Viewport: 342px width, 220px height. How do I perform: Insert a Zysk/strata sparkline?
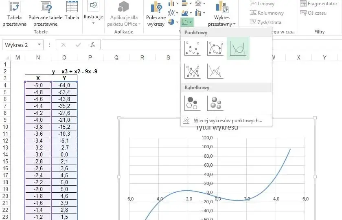(x=265, y=22)
